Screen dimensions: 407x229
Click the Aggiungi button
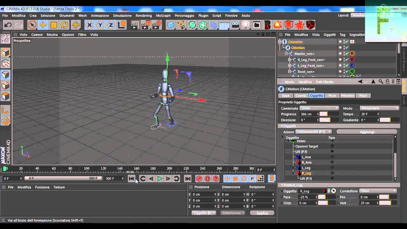[367, 132]
